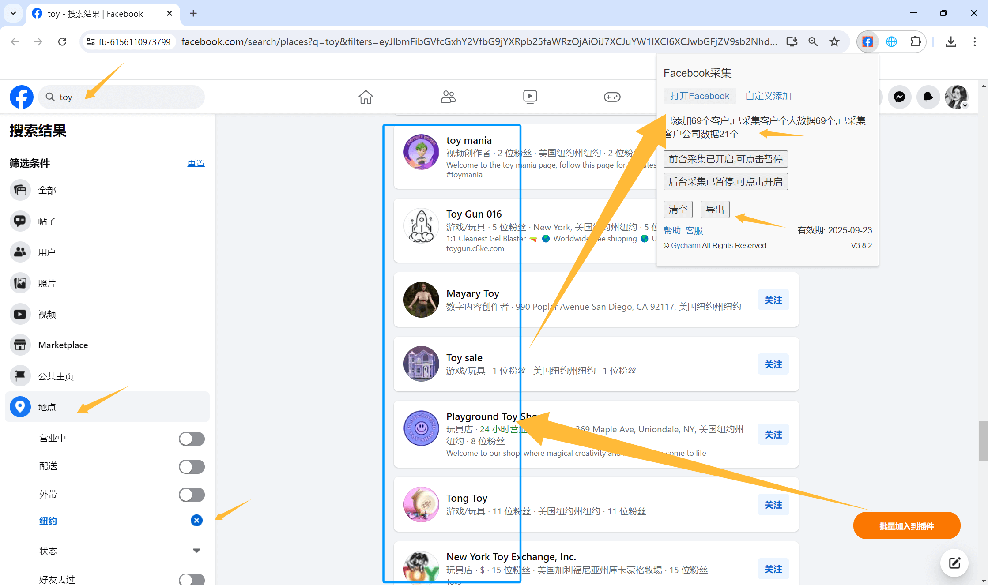
Task: Open the Gycharm link
Action: tap(686, 245)
